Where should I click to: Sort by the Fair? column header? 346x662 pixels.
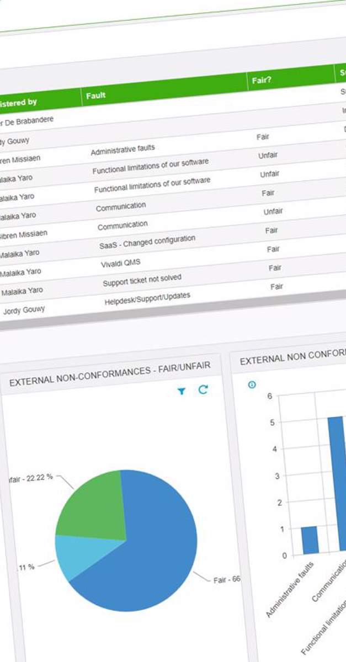262,80
